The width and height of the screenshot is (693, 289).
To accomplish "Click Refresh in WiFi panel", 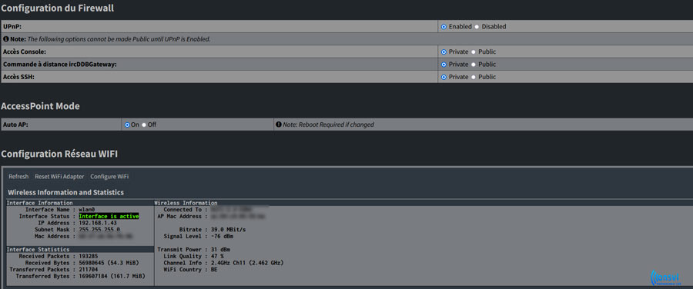I will coord(18,177).
